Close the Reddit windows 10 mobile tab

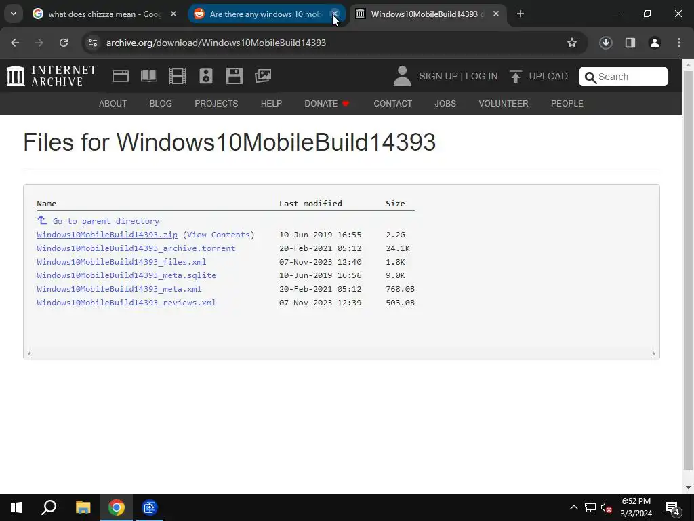coord(335,14)
